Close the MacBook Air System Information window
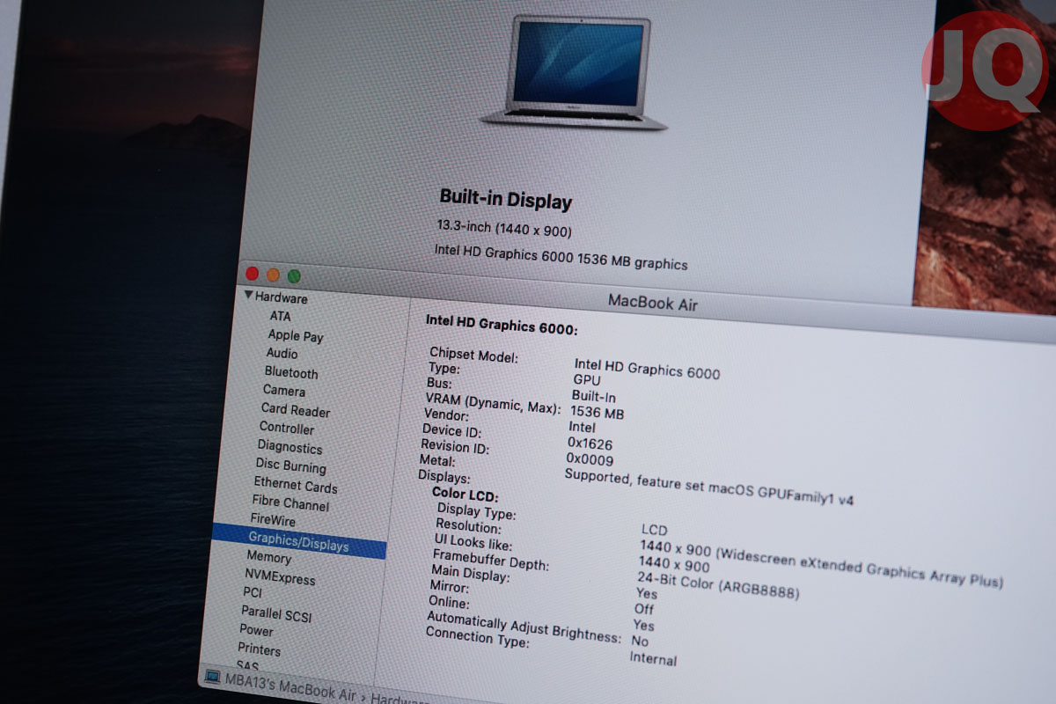Image resolution: width=1056 pixels, height=704 pixels. click(253, 274)
